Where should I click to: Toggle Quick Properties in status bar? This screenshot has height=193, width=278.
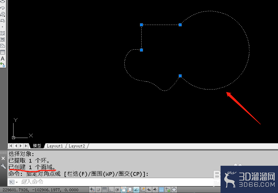click(x=168, y=190)
